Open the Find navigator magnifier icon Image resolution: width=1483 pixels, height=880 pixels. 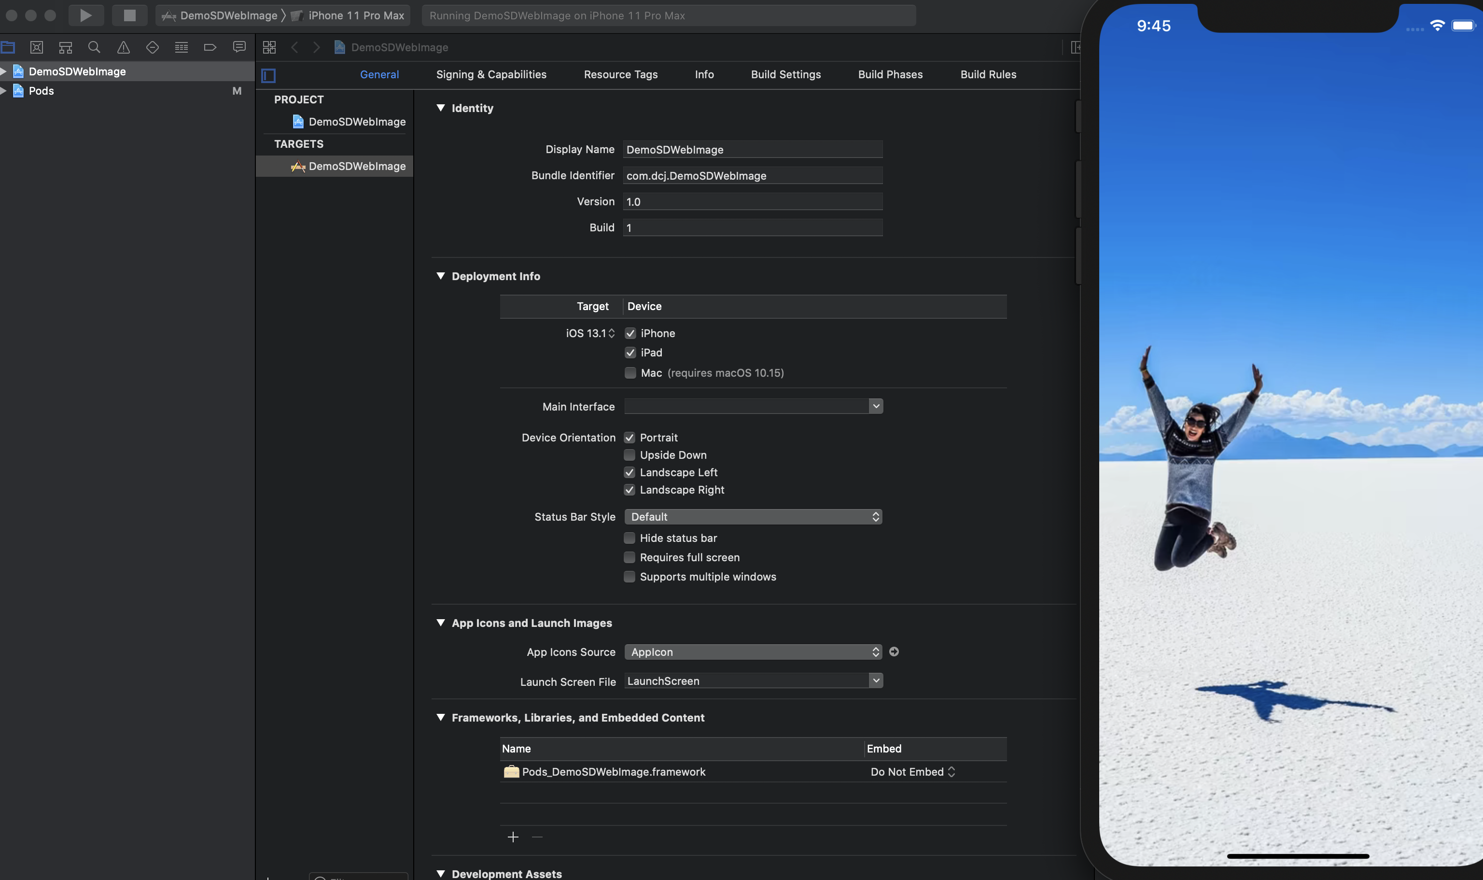(94, 47)
